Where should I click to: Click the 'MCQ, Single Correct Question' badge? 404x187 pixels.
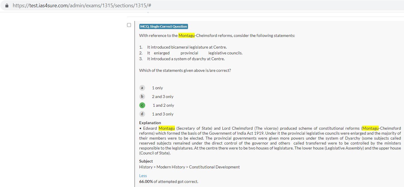tap(164, 26)
